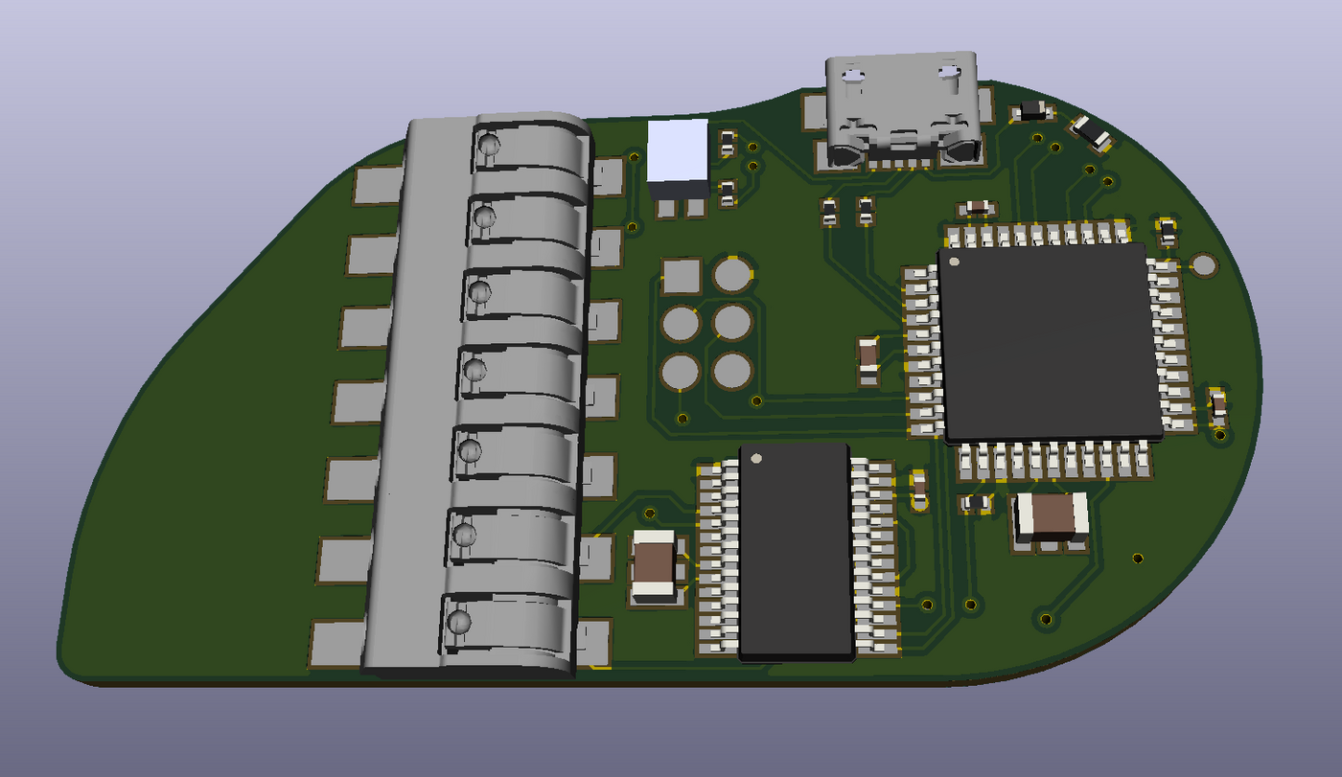Click bottom-right round pad in six-pad group
The image size is (1342, 777).
click(733, 371)
